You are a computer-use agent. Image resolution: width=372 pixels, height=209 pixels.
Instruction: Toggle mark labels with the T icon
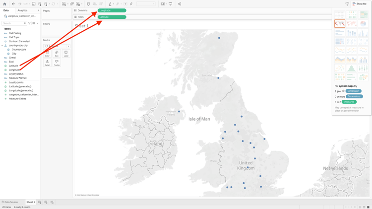(x=125, y=4)
